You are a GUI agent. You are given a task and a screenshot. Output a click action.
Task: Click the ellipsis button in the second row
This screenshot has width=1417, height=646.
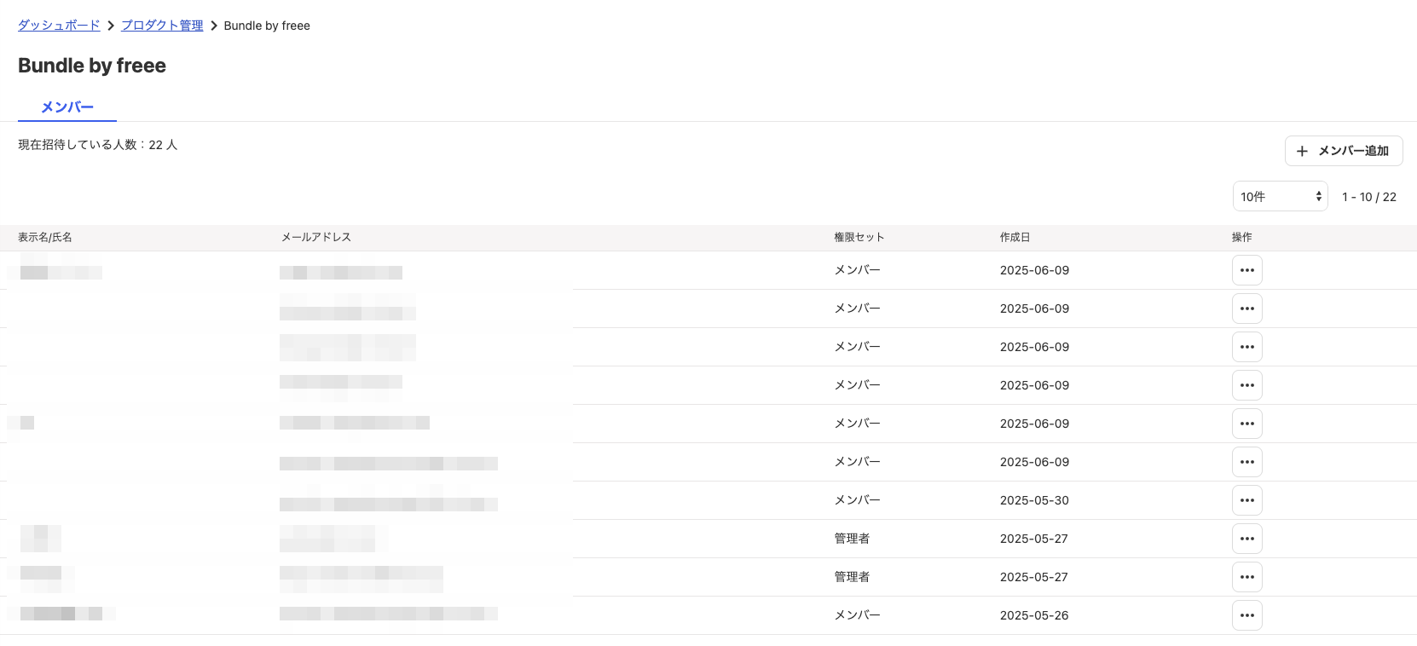pyautogui.click(x=1246, y=309)
